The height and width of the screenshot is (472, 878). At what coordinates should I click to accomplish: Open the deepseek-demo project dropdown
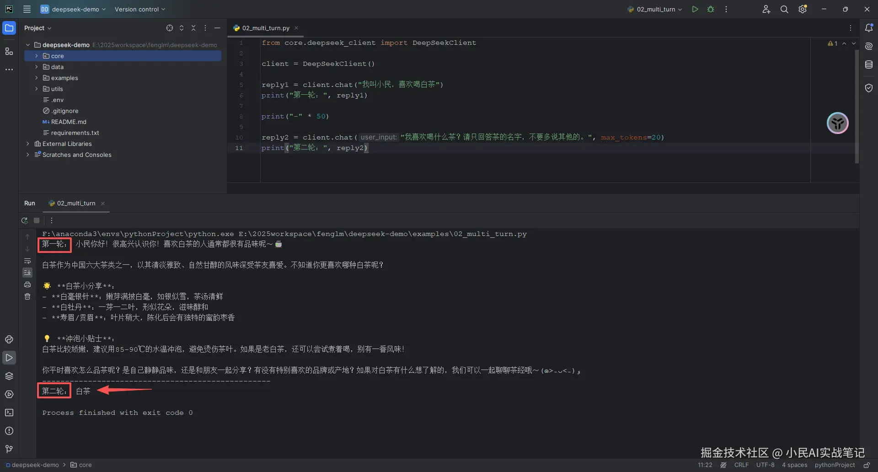coord(73,9)
